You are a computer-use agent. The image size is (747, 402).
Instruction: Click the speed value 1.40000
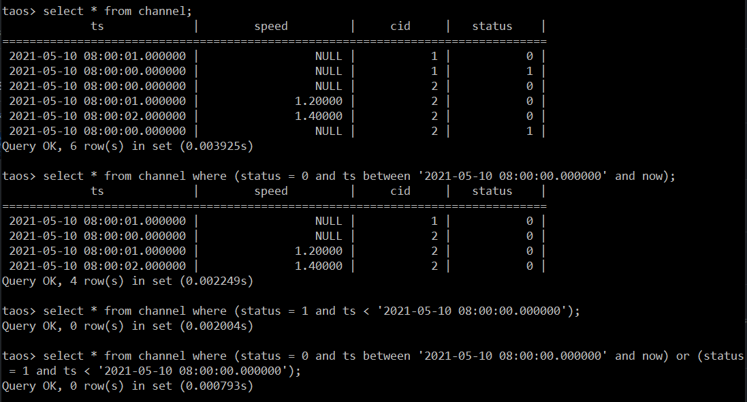point(319,115)
